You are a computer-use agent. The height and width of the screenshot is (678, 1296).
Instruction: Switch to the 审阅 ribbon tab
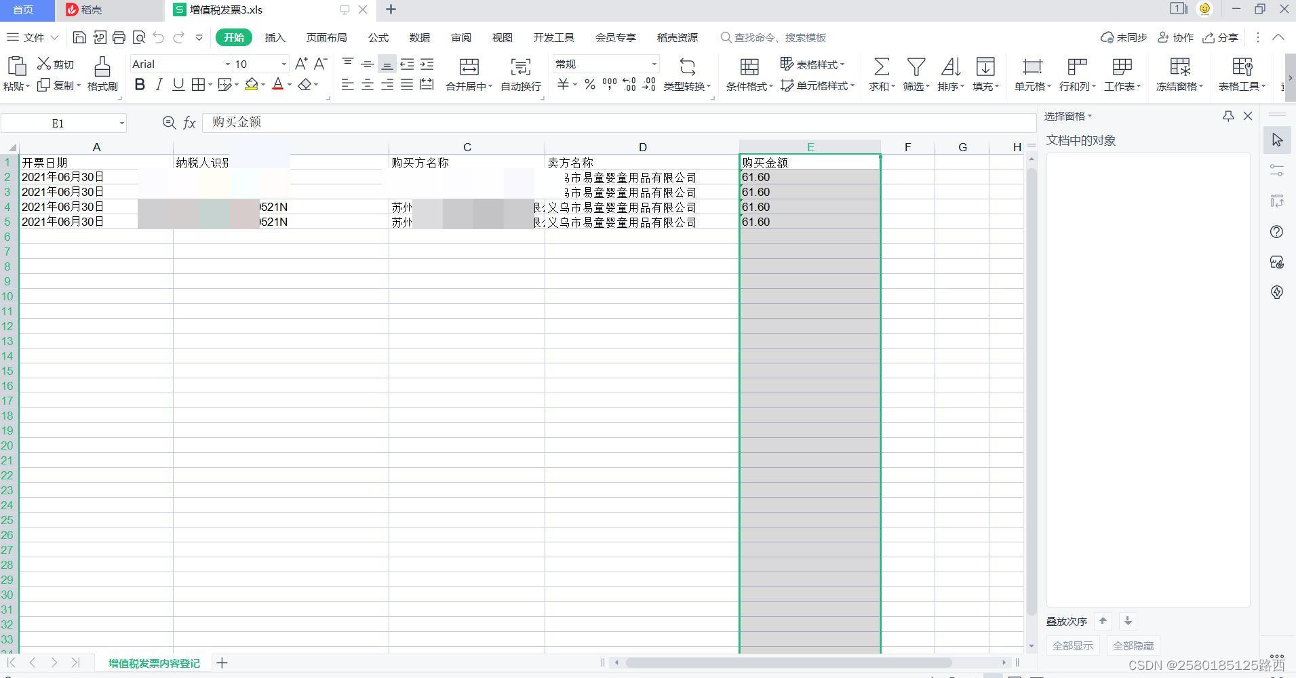pyautogui.click(x=461, y=37)
